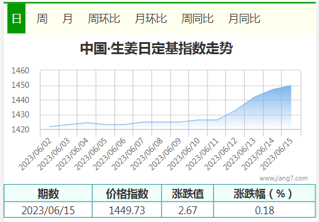Select the 2023/06/02 x-axis date label

click(35, 155)
